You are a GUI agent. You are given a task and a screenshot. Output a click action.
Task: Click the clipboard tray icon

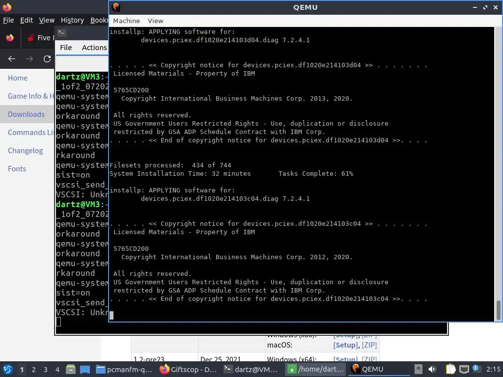(450, 369)
